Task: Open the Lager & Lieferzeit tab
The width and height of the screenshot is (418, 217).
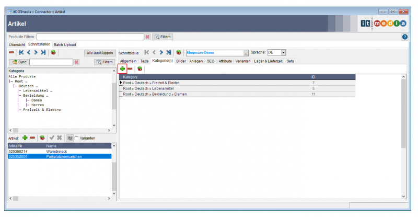Action: pyautogui.click(x=268, y=61)
